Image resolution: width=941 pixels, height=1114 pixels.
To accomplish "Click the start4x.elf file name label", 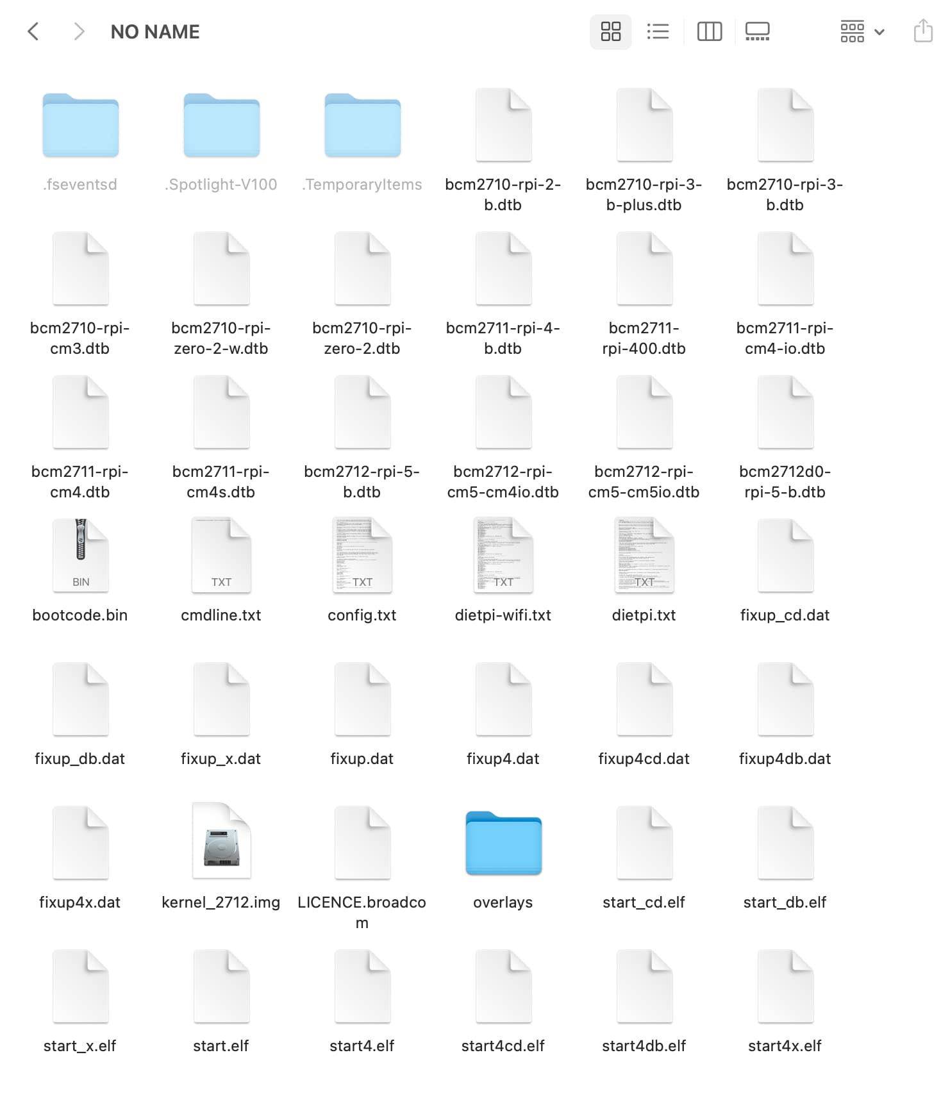I will pos(785,1046).
